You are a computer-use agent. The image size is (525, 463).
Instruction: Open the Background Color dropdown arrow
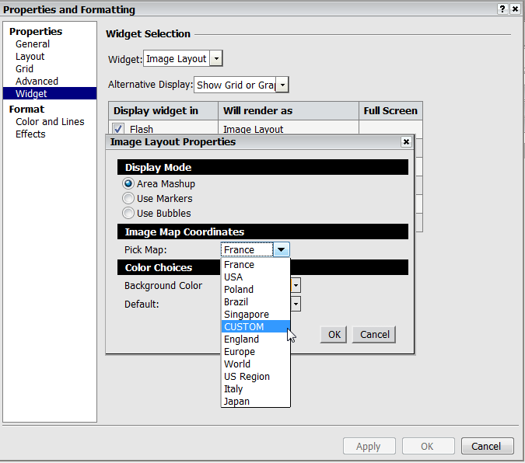296,286
